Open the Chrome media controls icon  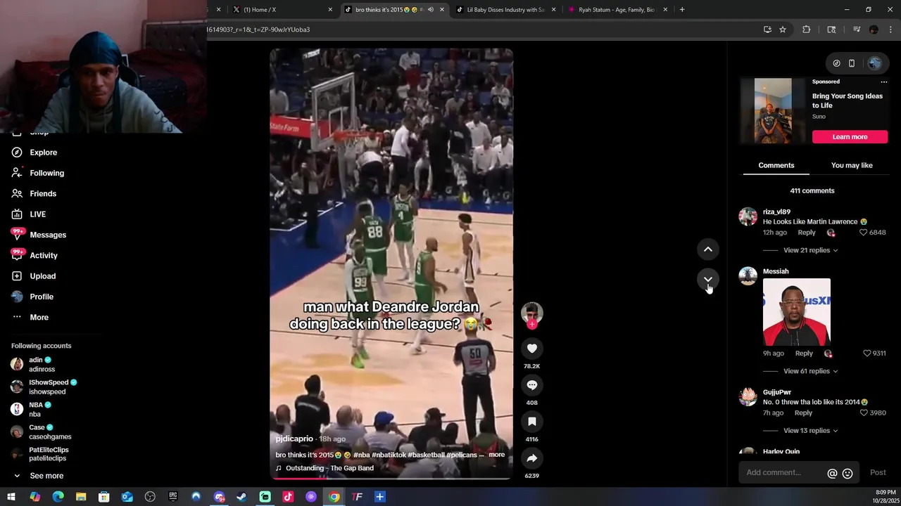[857, 30]
